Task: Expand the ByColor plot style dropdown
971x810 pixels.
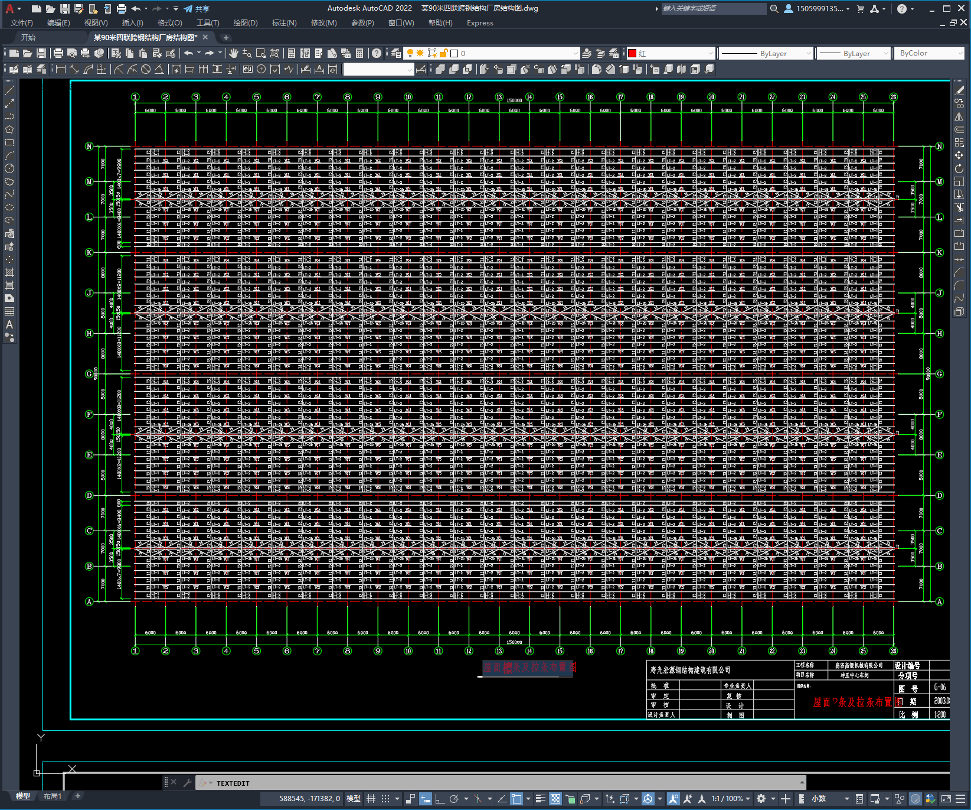Action: coord(930,53)
